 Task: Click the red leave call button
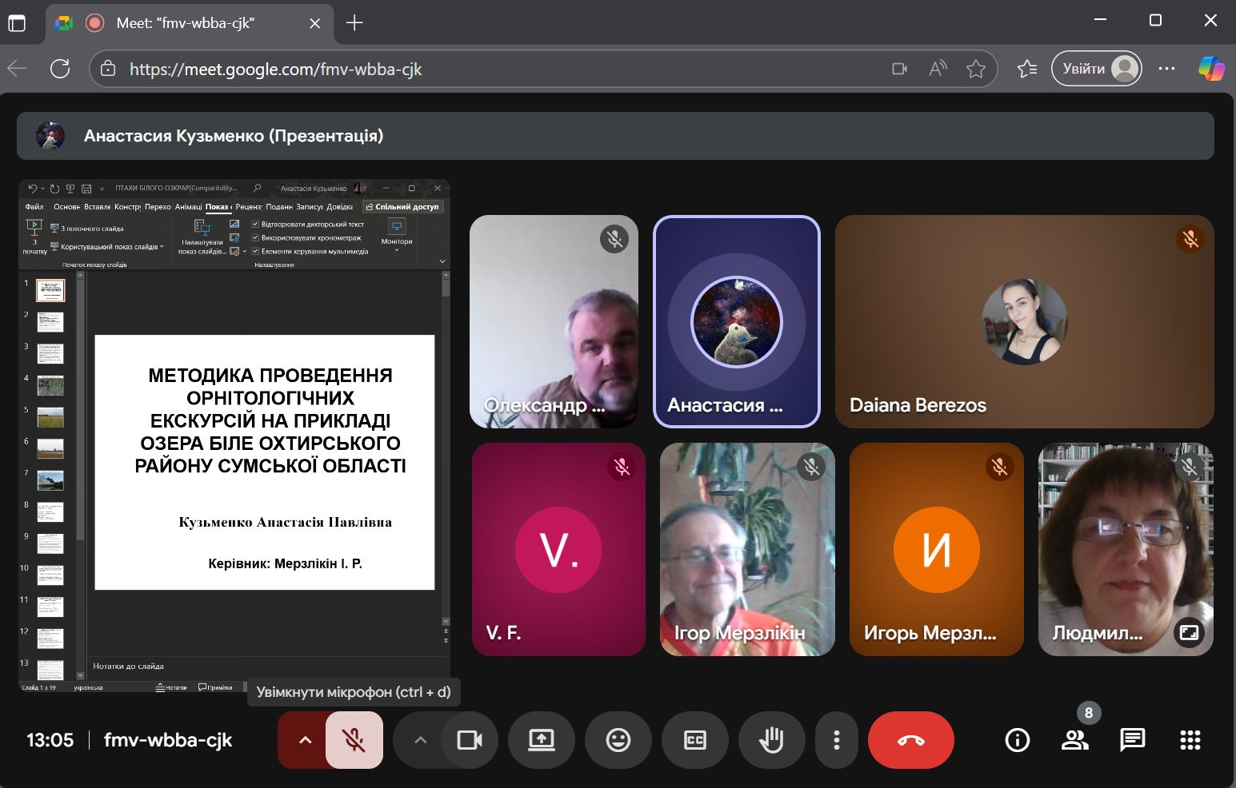pos(910,740)
